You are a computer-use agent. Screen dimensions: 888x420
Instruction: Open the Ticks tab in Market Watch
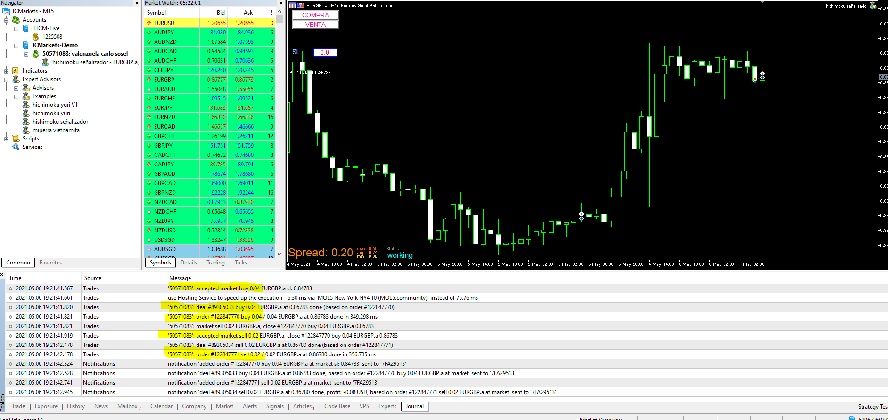point(241,263)
